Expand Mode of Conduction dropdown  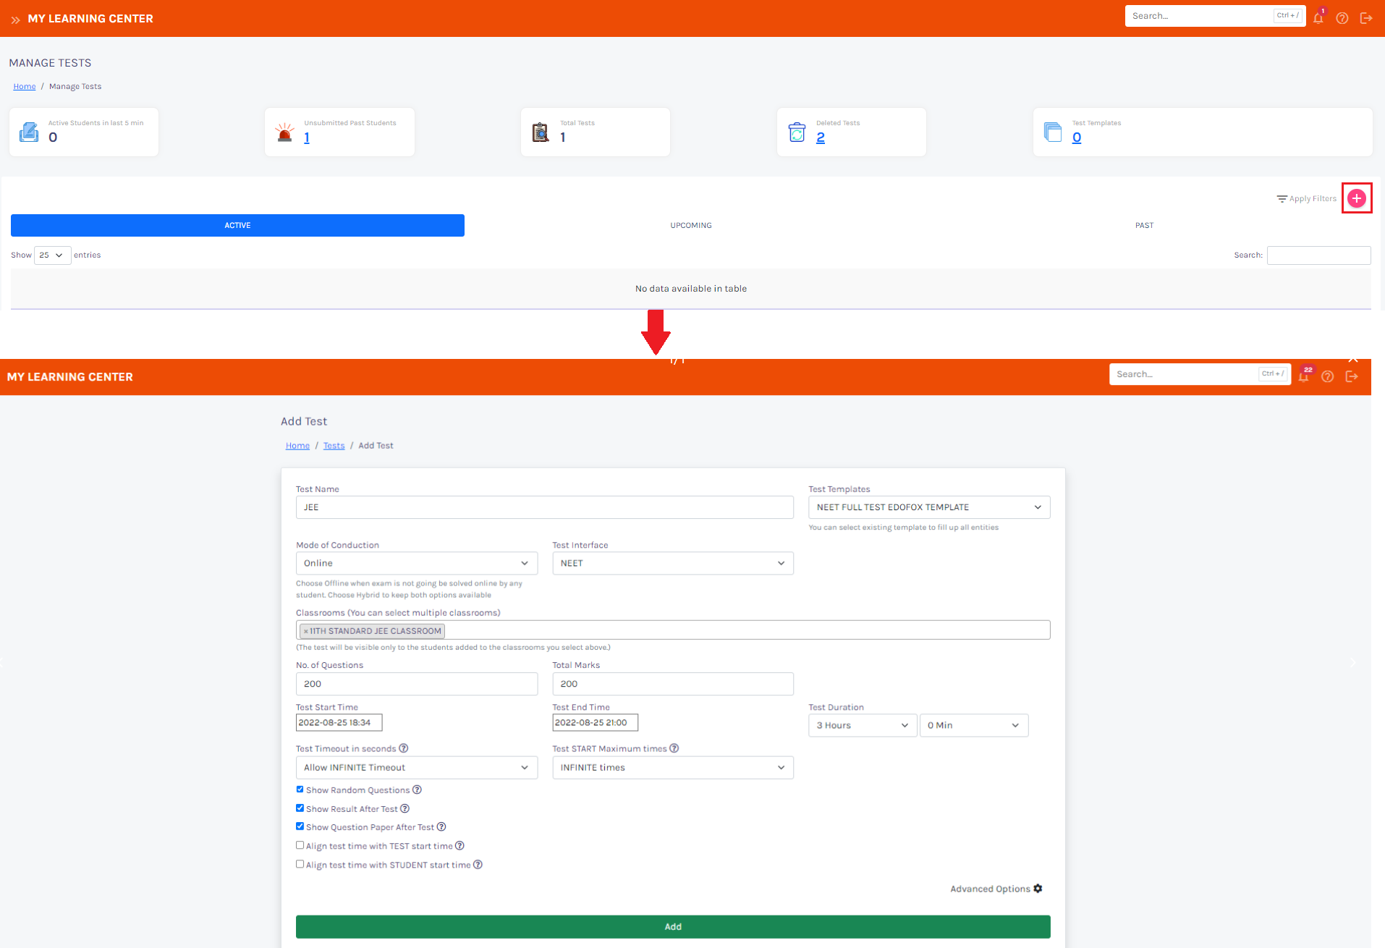tap(416, 563)
